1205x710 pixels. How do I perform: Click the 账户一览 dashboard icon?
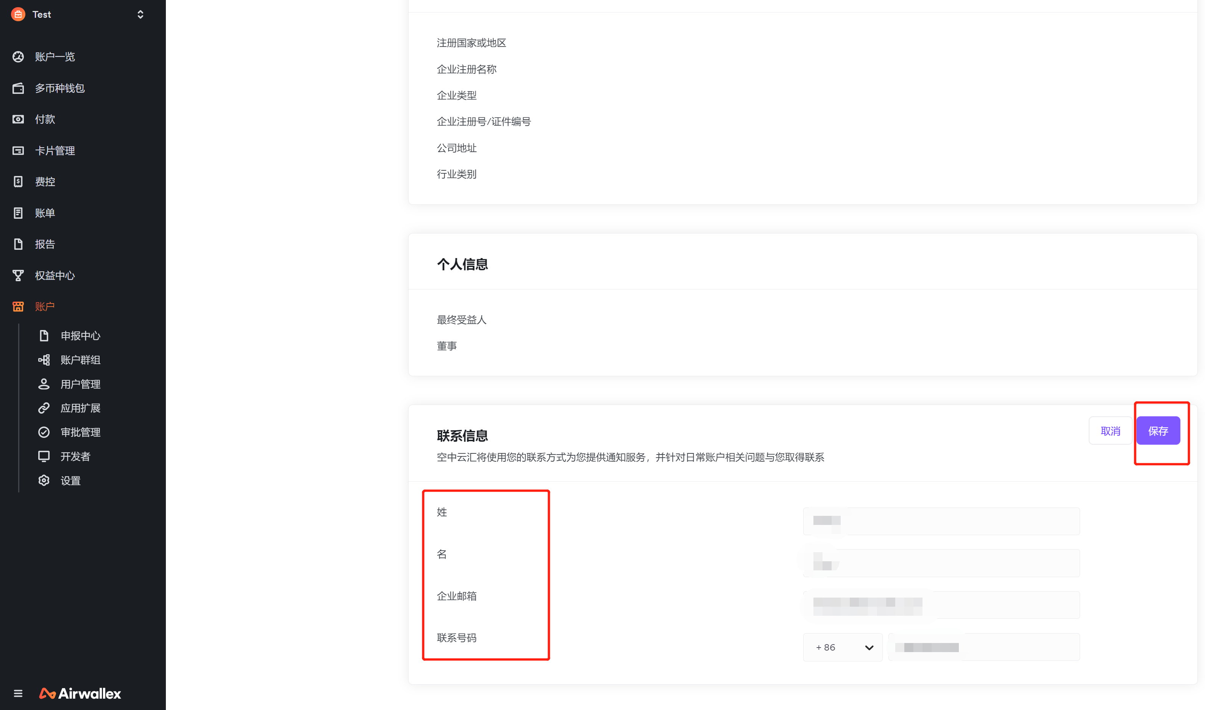click(18, 57)
